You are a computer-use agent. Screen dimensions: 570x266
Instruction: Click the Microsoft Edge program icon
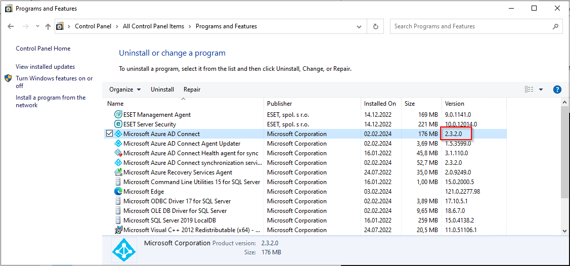(118, 192)
